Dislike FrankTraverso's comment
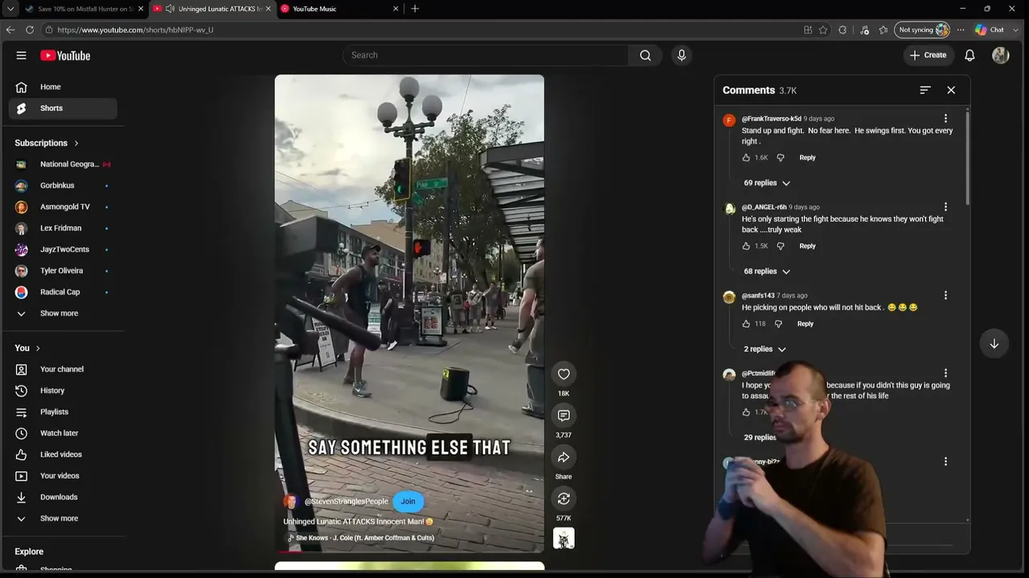Screen dimensions: 1029x578 click(x=780, y=158)
